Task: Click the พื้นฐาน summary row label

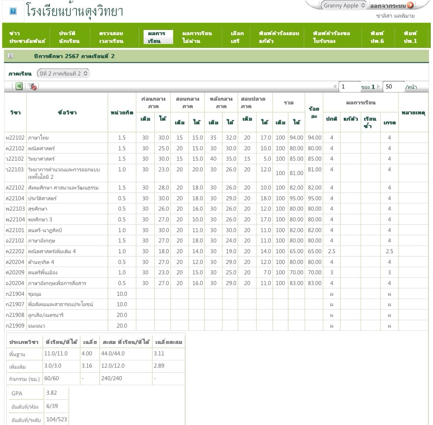Action: 17,354
